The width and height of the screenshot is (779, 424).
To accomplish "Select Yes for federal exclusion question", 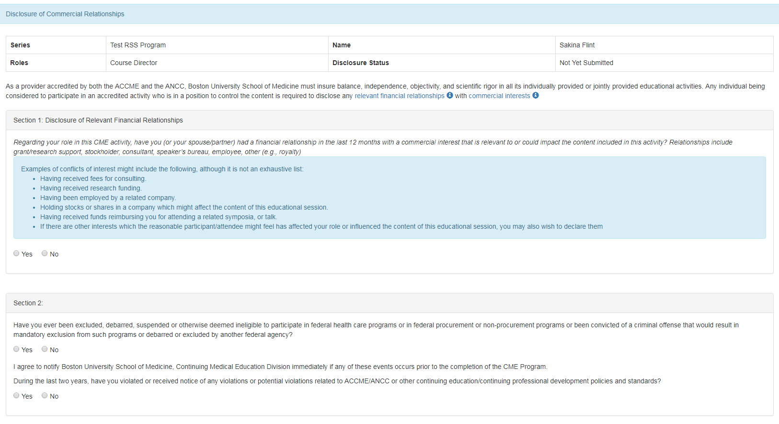I will coord(16,349).
